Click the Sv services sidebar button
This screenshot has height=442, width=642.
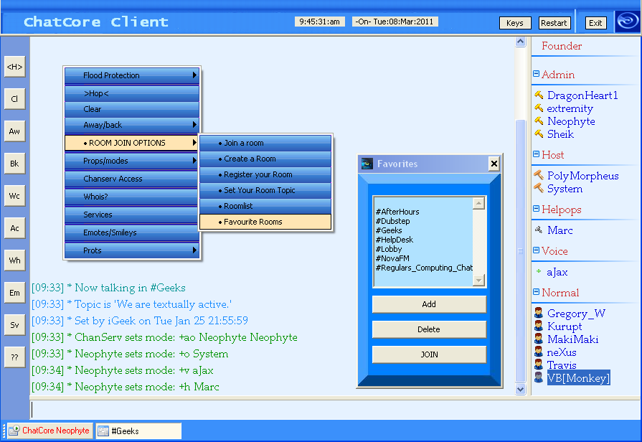[15, 325]
